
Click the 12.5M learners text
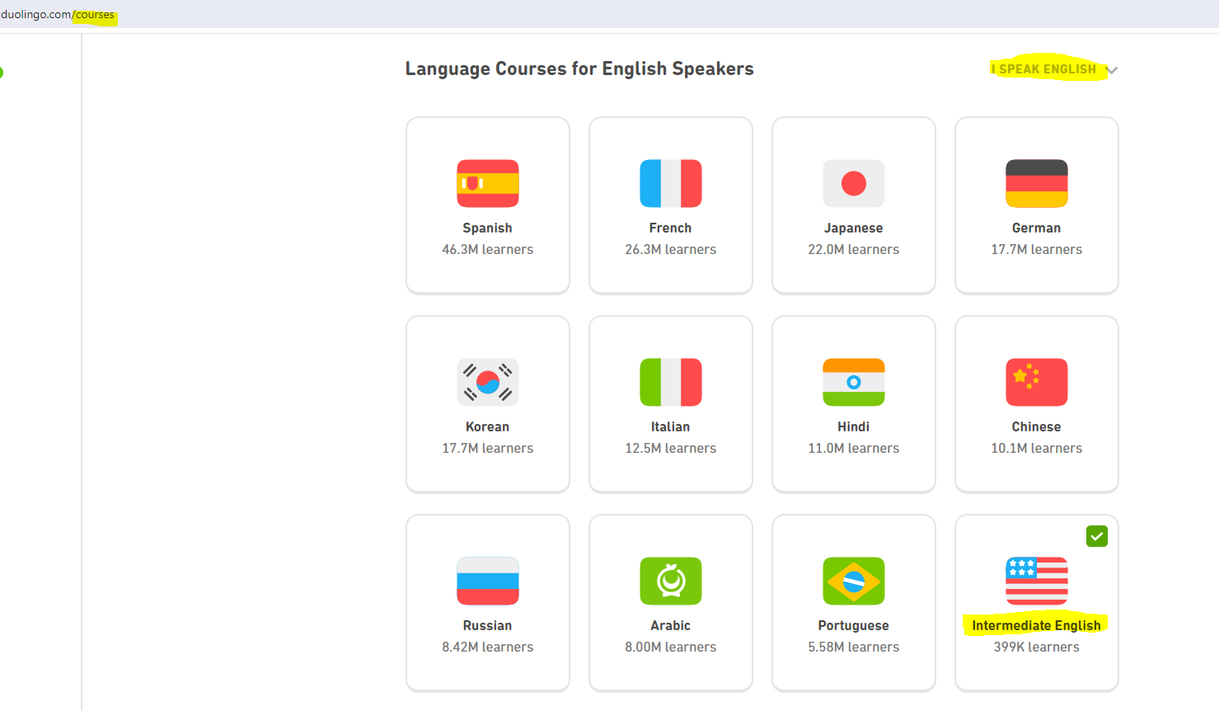[671, 448]
